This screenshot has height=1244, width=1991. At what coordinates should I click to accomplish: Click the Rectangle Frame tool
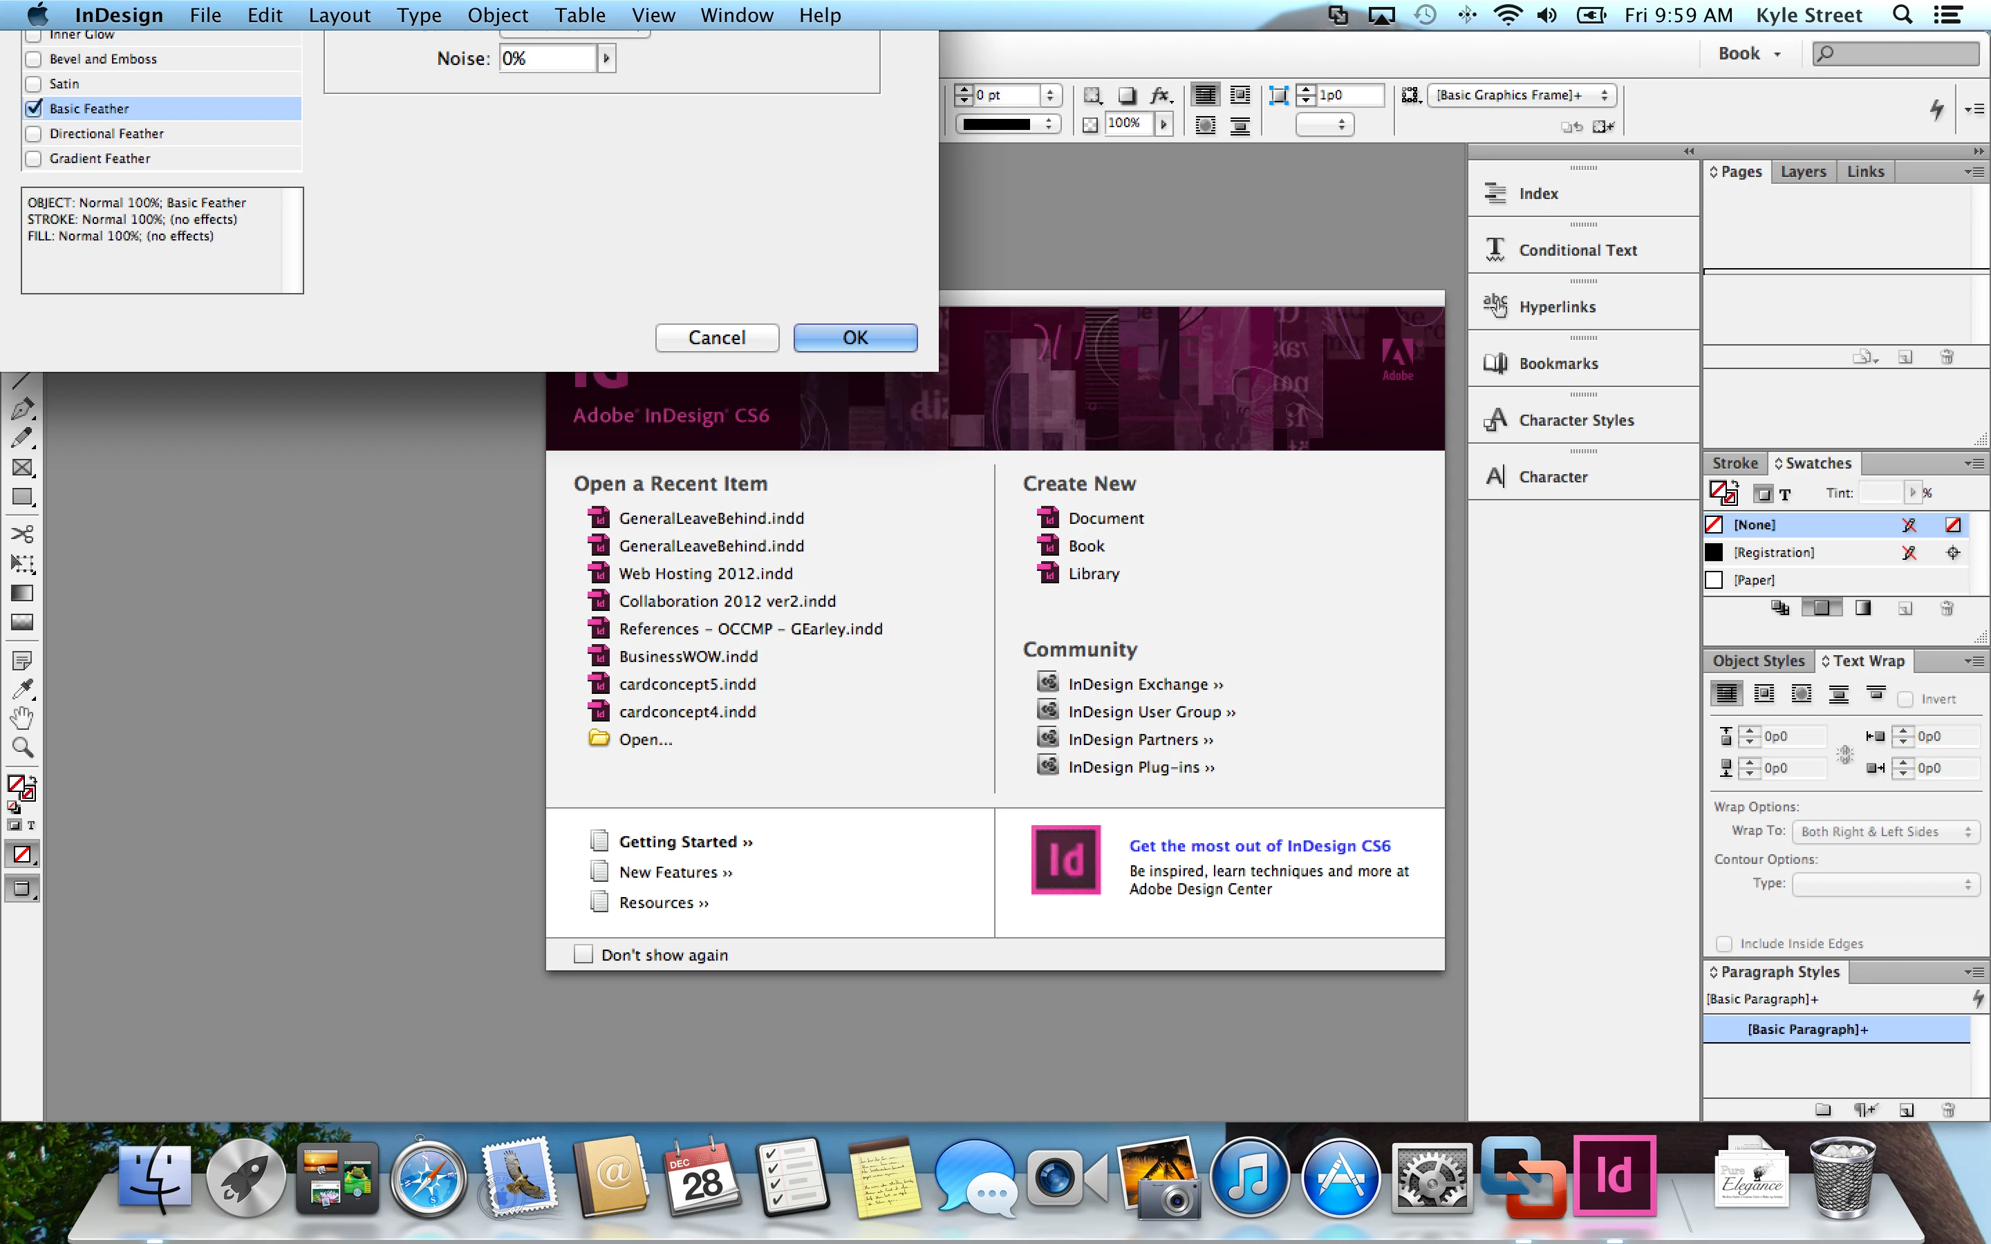tap(22, 467)
